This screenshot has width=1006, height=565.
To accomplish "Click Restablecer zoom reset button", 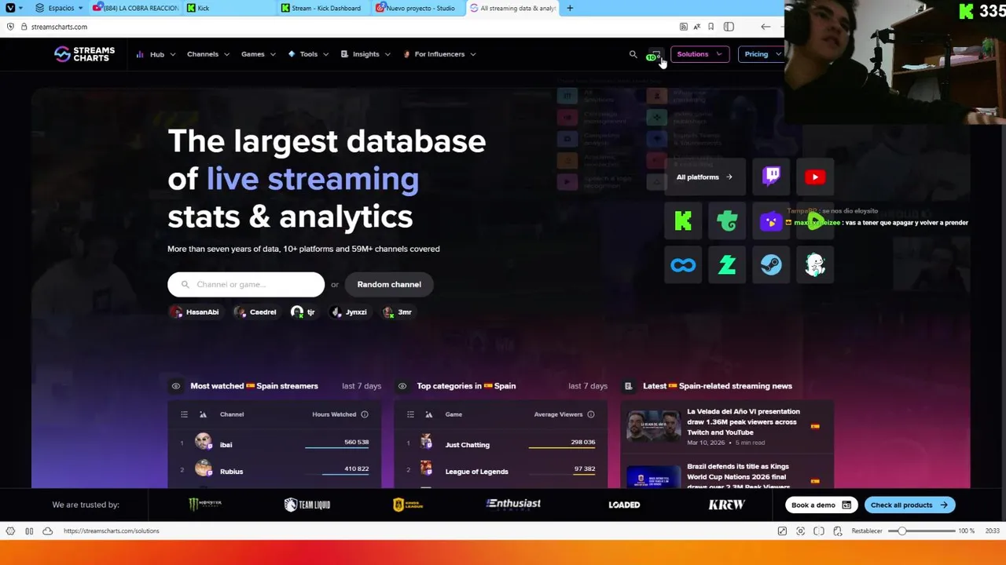I will [867, 531].
